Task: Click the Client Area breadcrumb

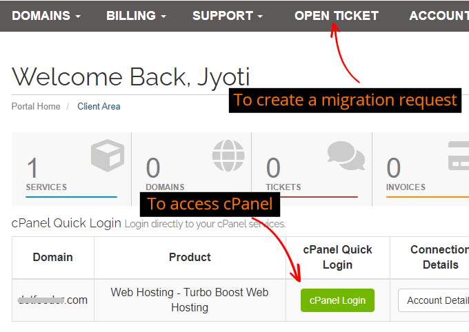Action: (x=99, y=106)
